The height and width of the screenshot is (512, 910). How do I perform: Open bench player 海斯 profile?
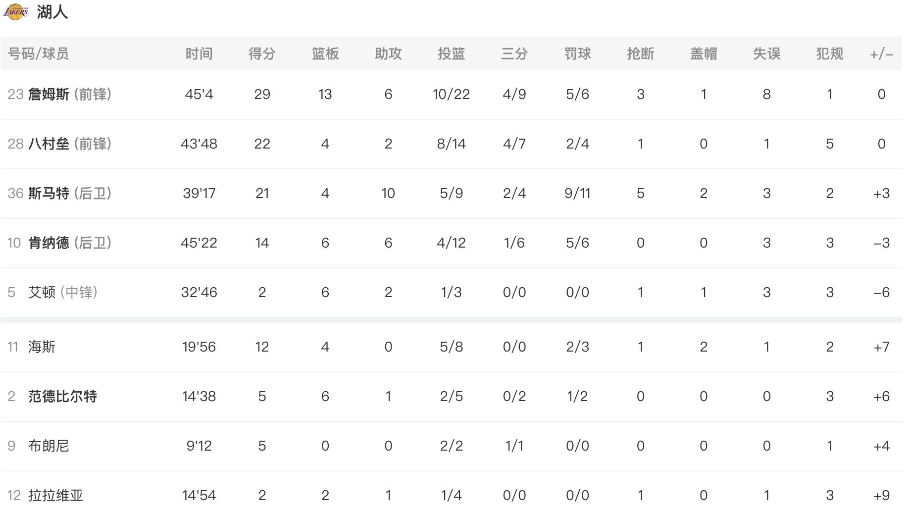pyautogui.click(x=42, y=347)
